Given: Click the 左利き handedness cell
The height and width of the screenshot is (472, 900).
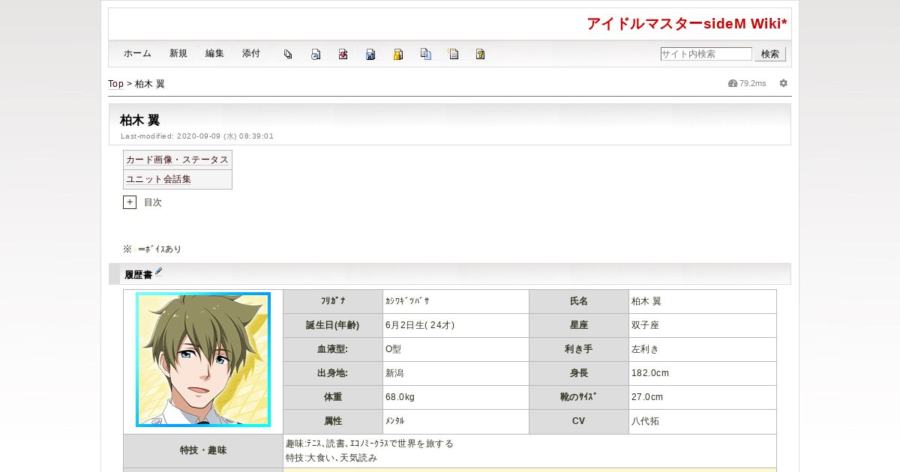Looking at the screenshot, I should coord(703,349).
